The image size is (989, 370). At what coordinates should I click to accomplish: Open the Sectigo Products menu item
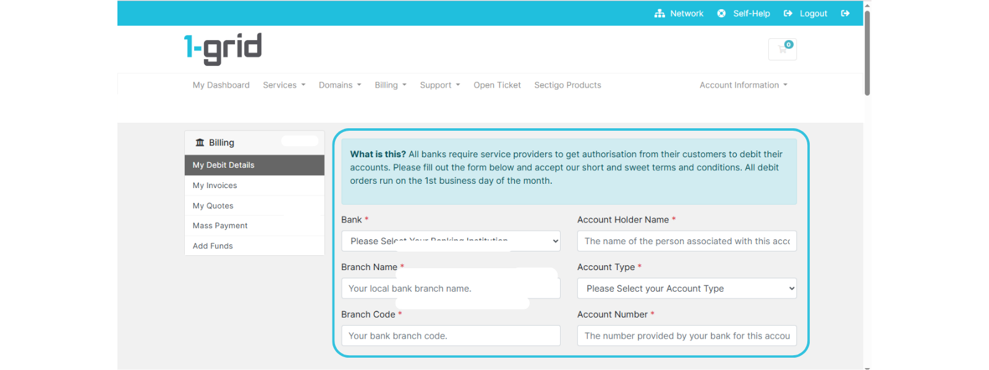pos(567,85)
